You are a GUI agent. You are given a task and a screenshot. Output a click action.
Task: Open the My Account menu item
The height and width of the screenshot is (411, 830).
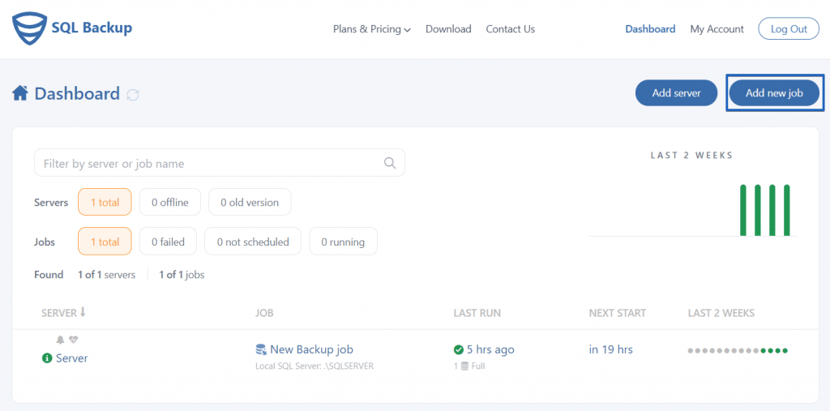(717, 29)
